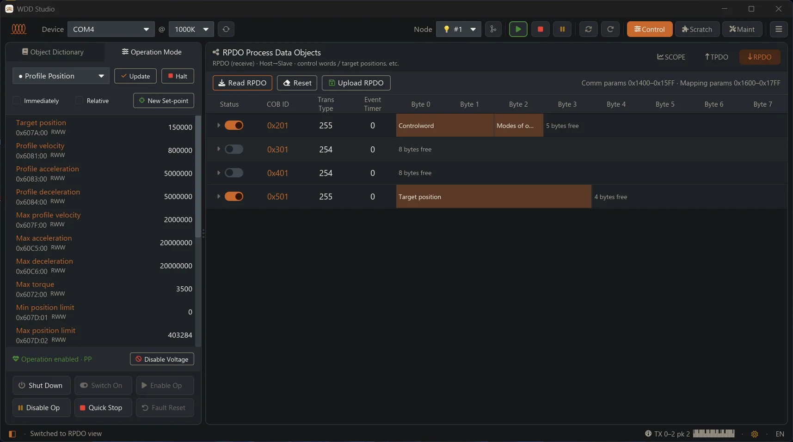Image resolution: width=793 pixels, height=442 pixels.
Task: Click the sync arrows icon in the toolbar
Action: click(588, 29)
